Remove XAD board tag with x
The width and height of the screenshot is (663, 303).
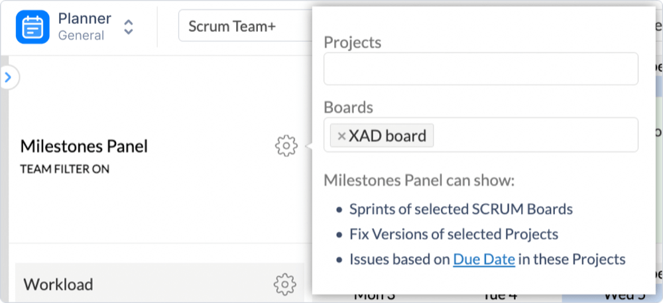pos(341,137)
